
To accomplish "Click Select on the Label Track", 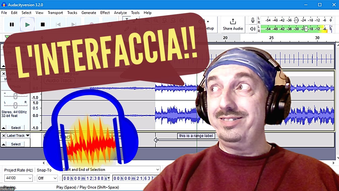I will tap(16, 144).
